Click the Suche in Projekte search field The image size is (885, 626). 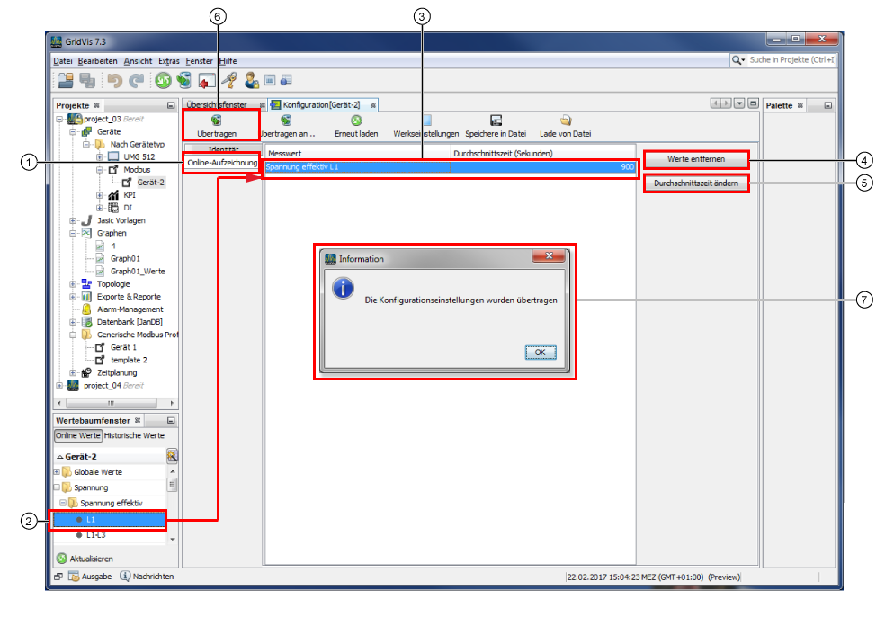click(790, 59)
